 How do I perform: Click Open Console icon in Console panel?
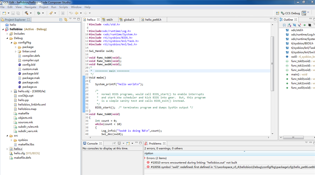point(128,143)
